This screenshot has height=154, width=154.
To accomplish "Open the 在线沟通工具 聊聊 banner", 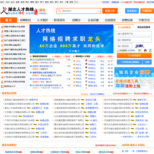I will [134, 83].
